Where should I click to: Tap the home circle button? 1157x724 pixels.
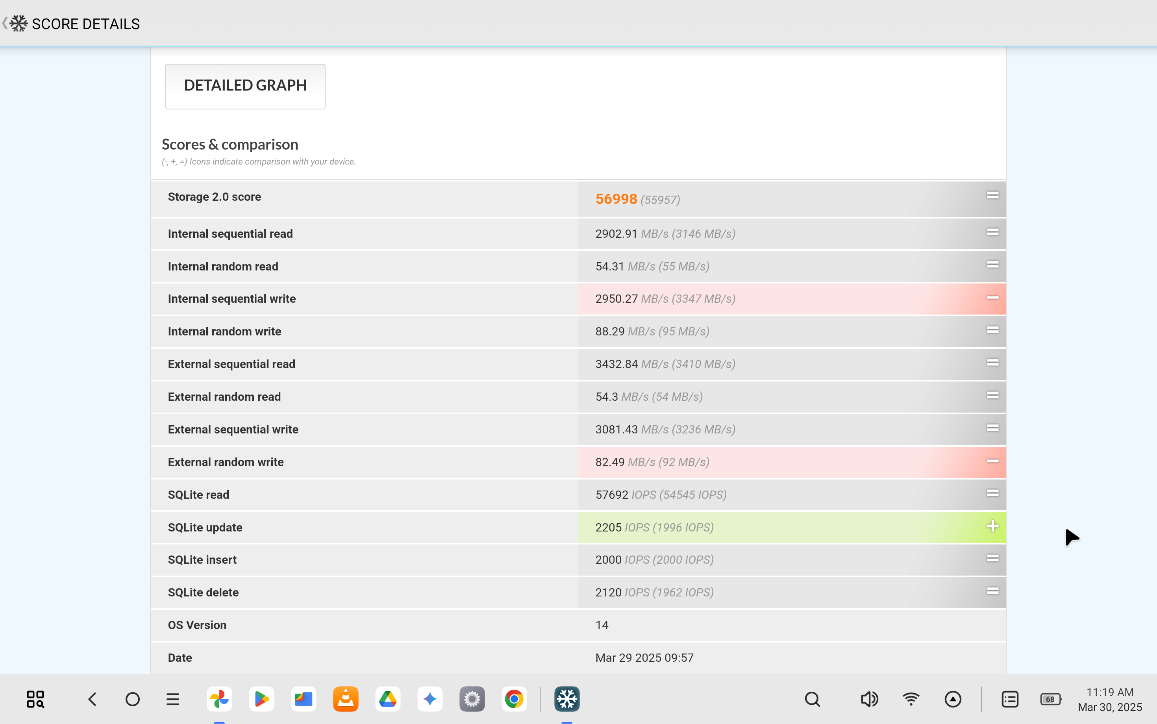[133, 699]
